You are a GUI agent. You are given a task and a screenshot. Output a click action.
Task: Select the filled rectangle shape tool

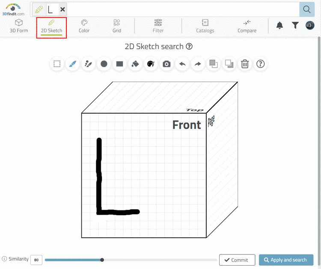[119, 64]
